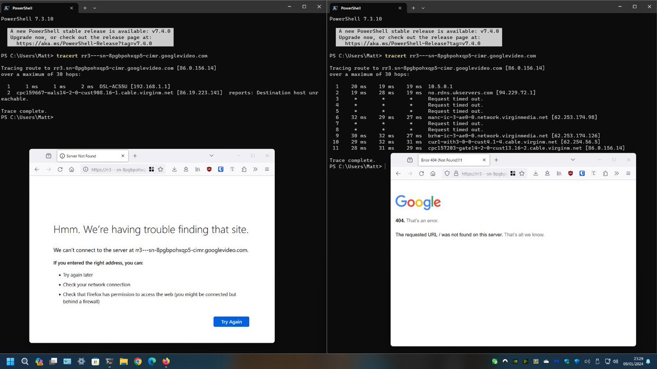This screenshot has height=369, width=657.
Task: Open taskbar Search
Action: click(x=25, y=361)
